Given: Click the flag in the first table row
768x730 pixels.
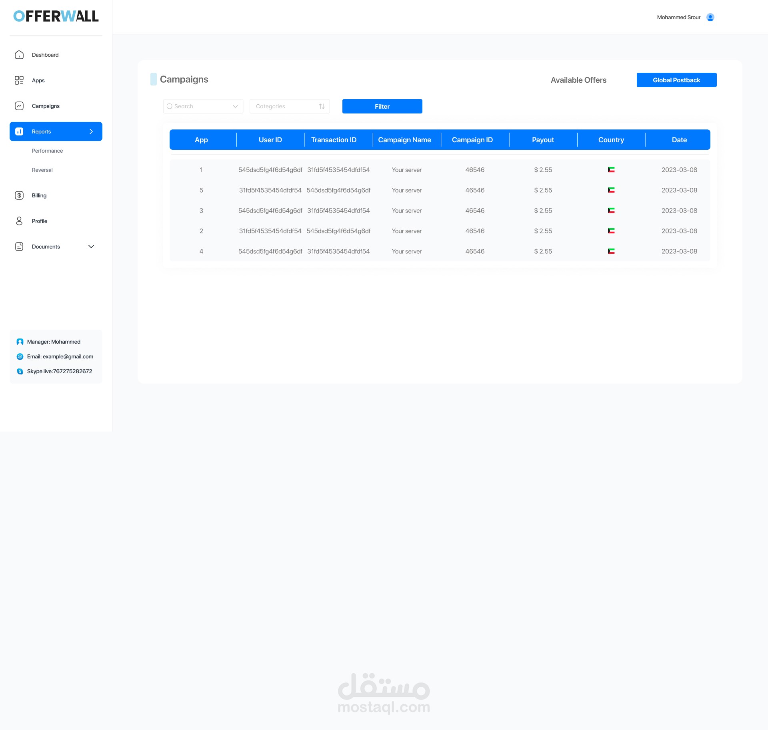Looking at the screenshot, I should [x=611, y=170].
